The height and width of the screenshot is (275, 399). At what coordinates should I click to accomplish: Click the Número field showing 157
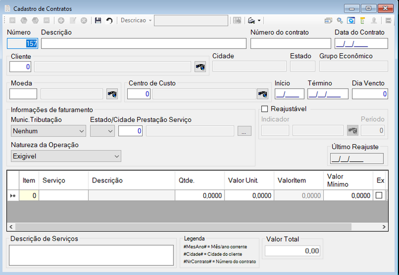[22, 43]
